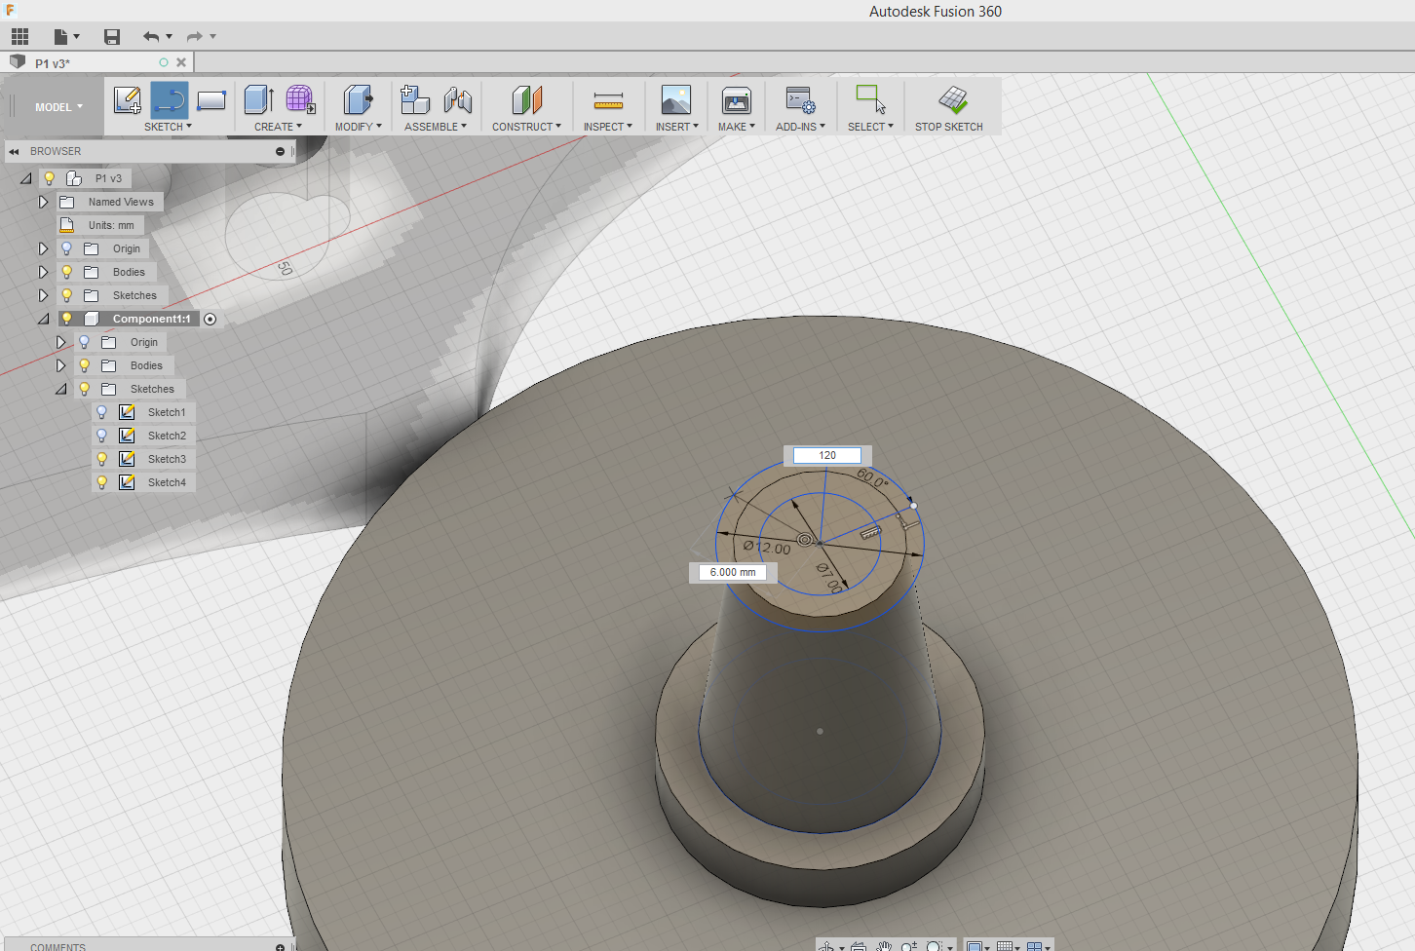Expand the Component1:1 Bodies folder
The width and height of the screenshot is (1415, 951).
coord(60,366)
